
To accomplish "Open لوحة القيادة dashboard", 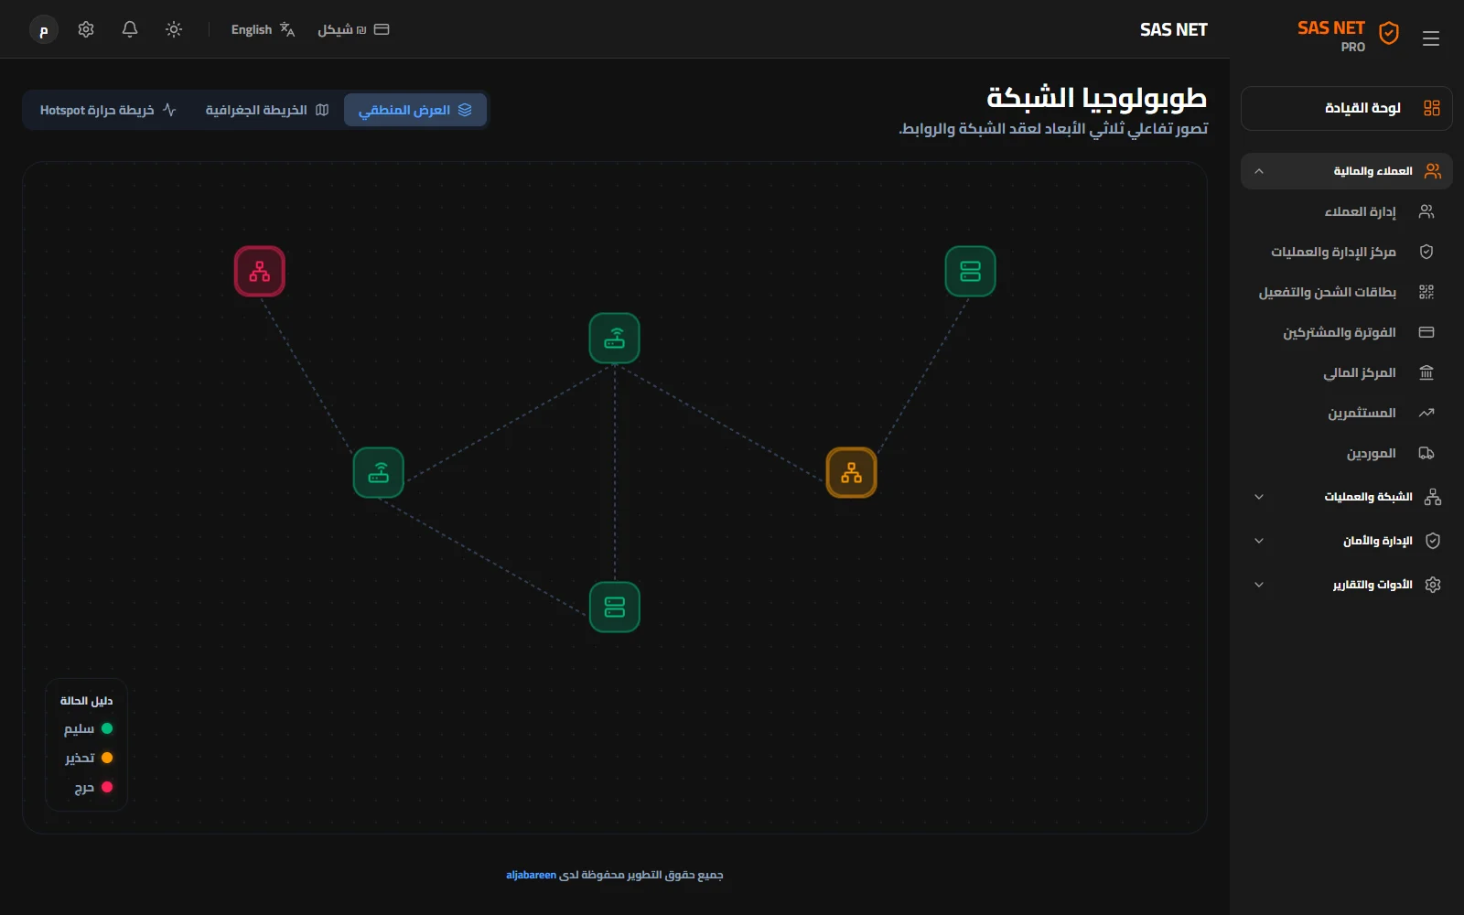I will [1346, 108].
